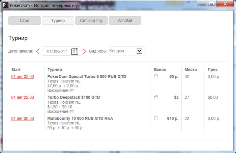Expand the Холдем game type dropdown

pyautogui.click(x=139, y=51)
